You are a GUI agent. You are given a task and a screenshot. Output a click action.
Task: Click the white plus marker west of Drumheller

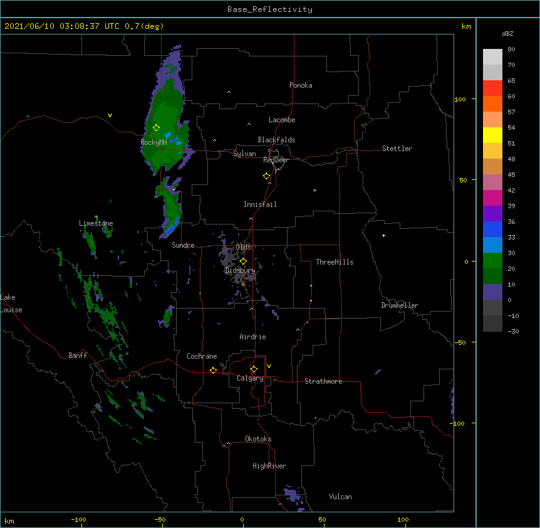(383, 235)
